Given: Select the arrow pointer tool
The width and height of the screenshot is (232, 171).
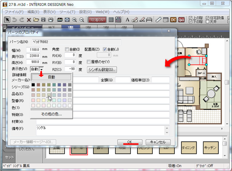Looking at the screenshot, I should click(x=7, y=19).
